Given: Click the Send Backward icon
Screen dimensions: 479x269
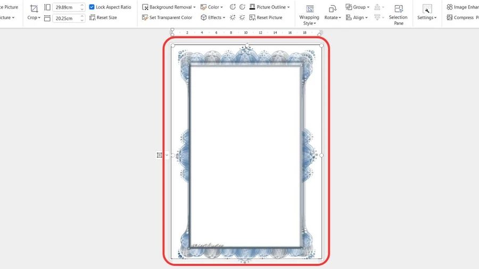Looking at the screenshot, I should pyautogui.click(x=377, y=18).
